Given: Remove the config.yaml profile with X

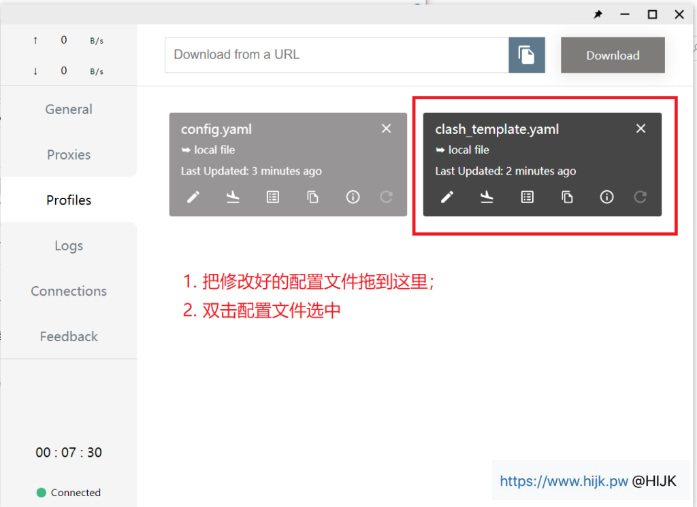Looking at the screenshot, I should coord(386,128).
